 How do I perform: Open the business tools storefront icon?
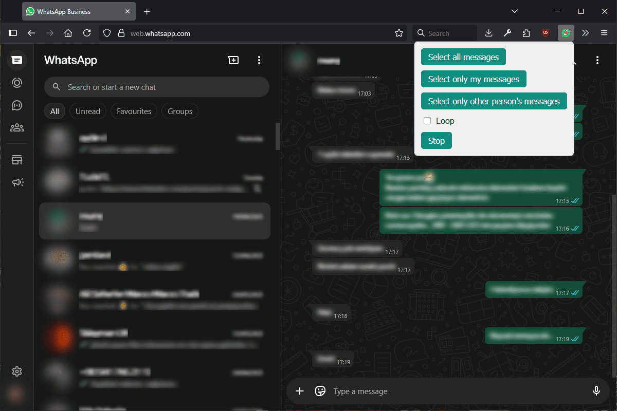(x=17, y=160)
